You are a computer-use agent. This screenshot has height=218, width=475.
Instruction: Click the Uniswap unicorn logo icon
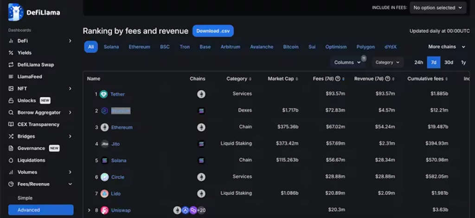[104, 210]
